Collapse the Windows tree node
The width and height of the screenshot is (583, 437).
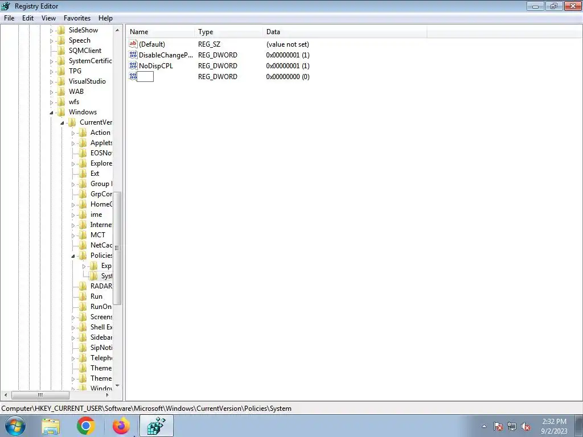tap(51, 113)
